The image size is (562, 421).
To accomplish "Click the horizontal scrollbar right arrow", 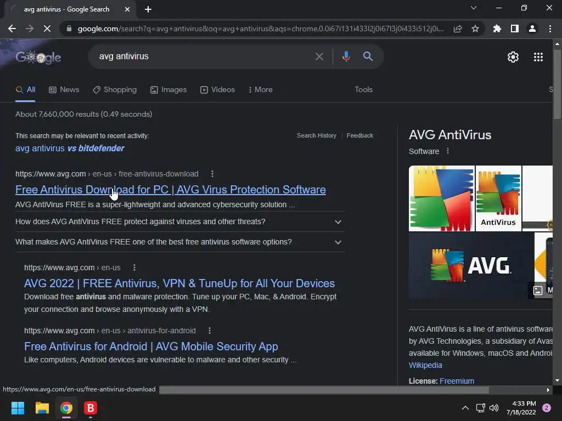I will pyautogui.click(x=548, y=390).
